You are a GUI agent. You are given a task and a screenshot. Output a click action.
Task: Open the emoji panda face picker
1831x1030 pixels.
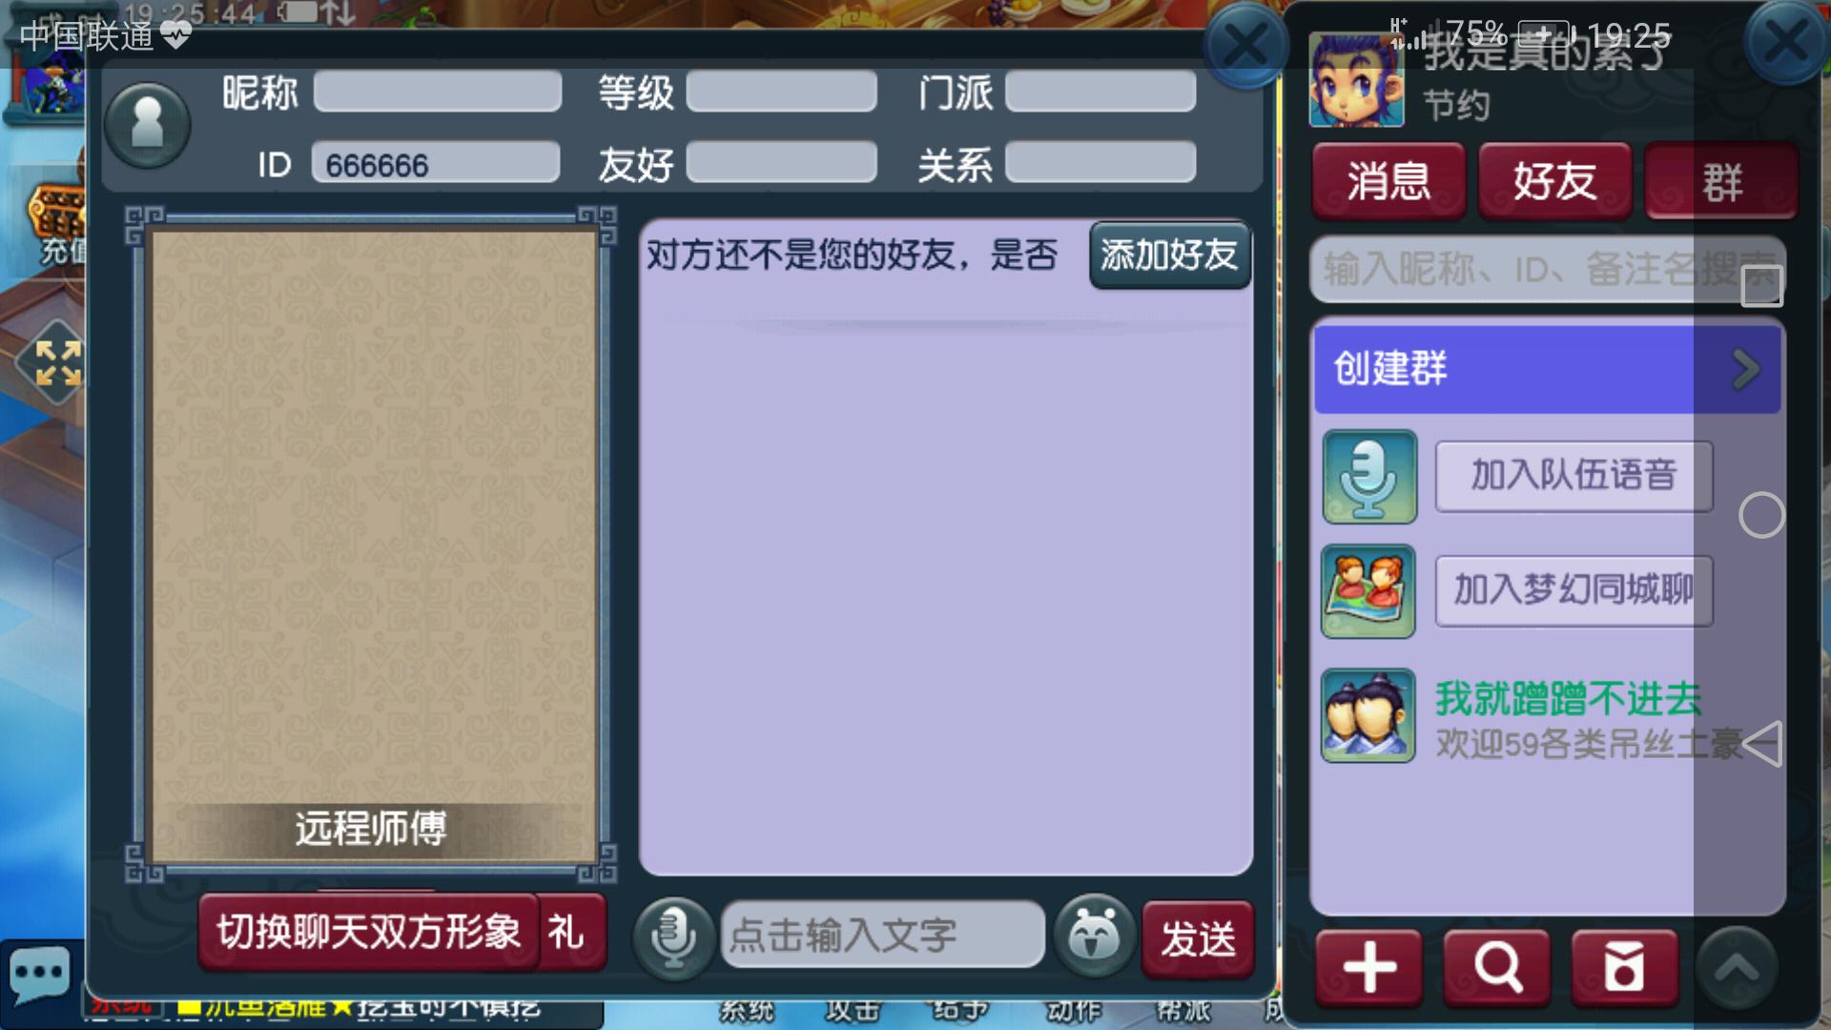tap(1094, 936)
